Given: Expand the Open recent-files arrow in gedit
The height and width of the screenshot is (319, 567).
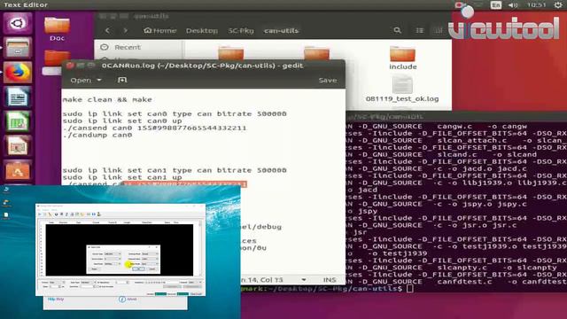Looking at the screenshot, I should [99, 81].
